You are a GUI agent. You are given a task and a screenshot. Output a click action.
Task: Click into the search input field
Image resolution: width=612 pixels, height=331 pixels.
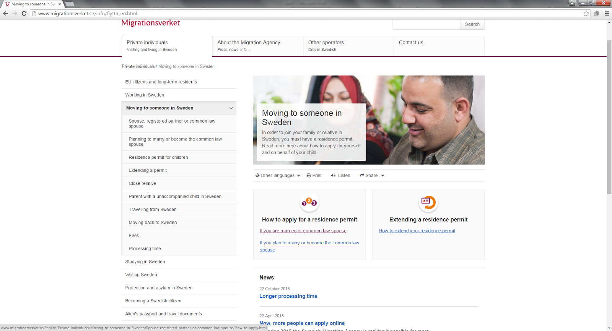pyautogui.click(x=426, y=24)
